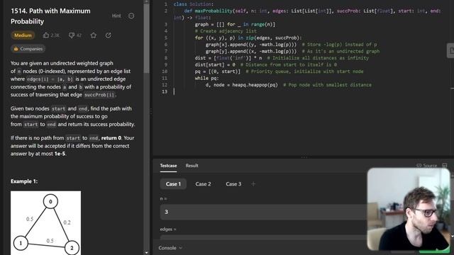Click the problem title 1514. Path with Maximum Probability
The image size is (454, 255).
(x=50, y=16)
